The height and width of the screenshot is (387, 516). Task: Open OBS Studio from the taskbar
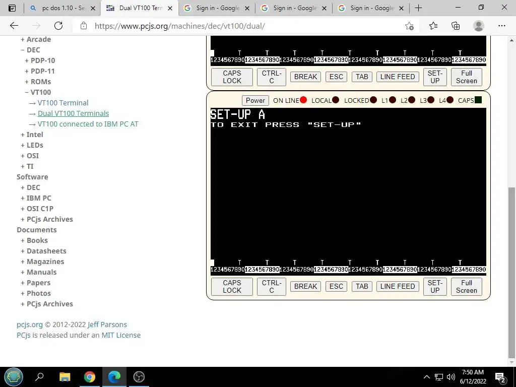pyautogui.click(x=139, y=377)
